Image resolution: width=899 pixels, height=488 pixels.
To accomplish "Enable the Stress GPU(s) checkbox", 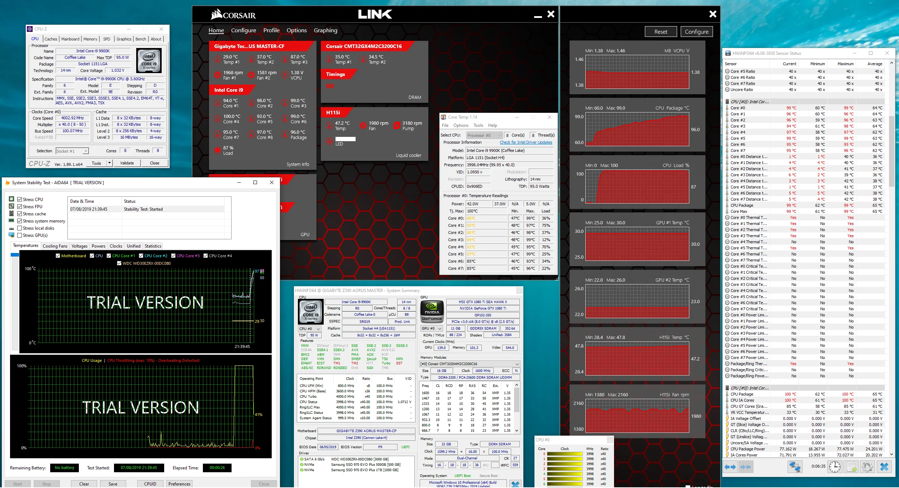I will coord(20,235).
